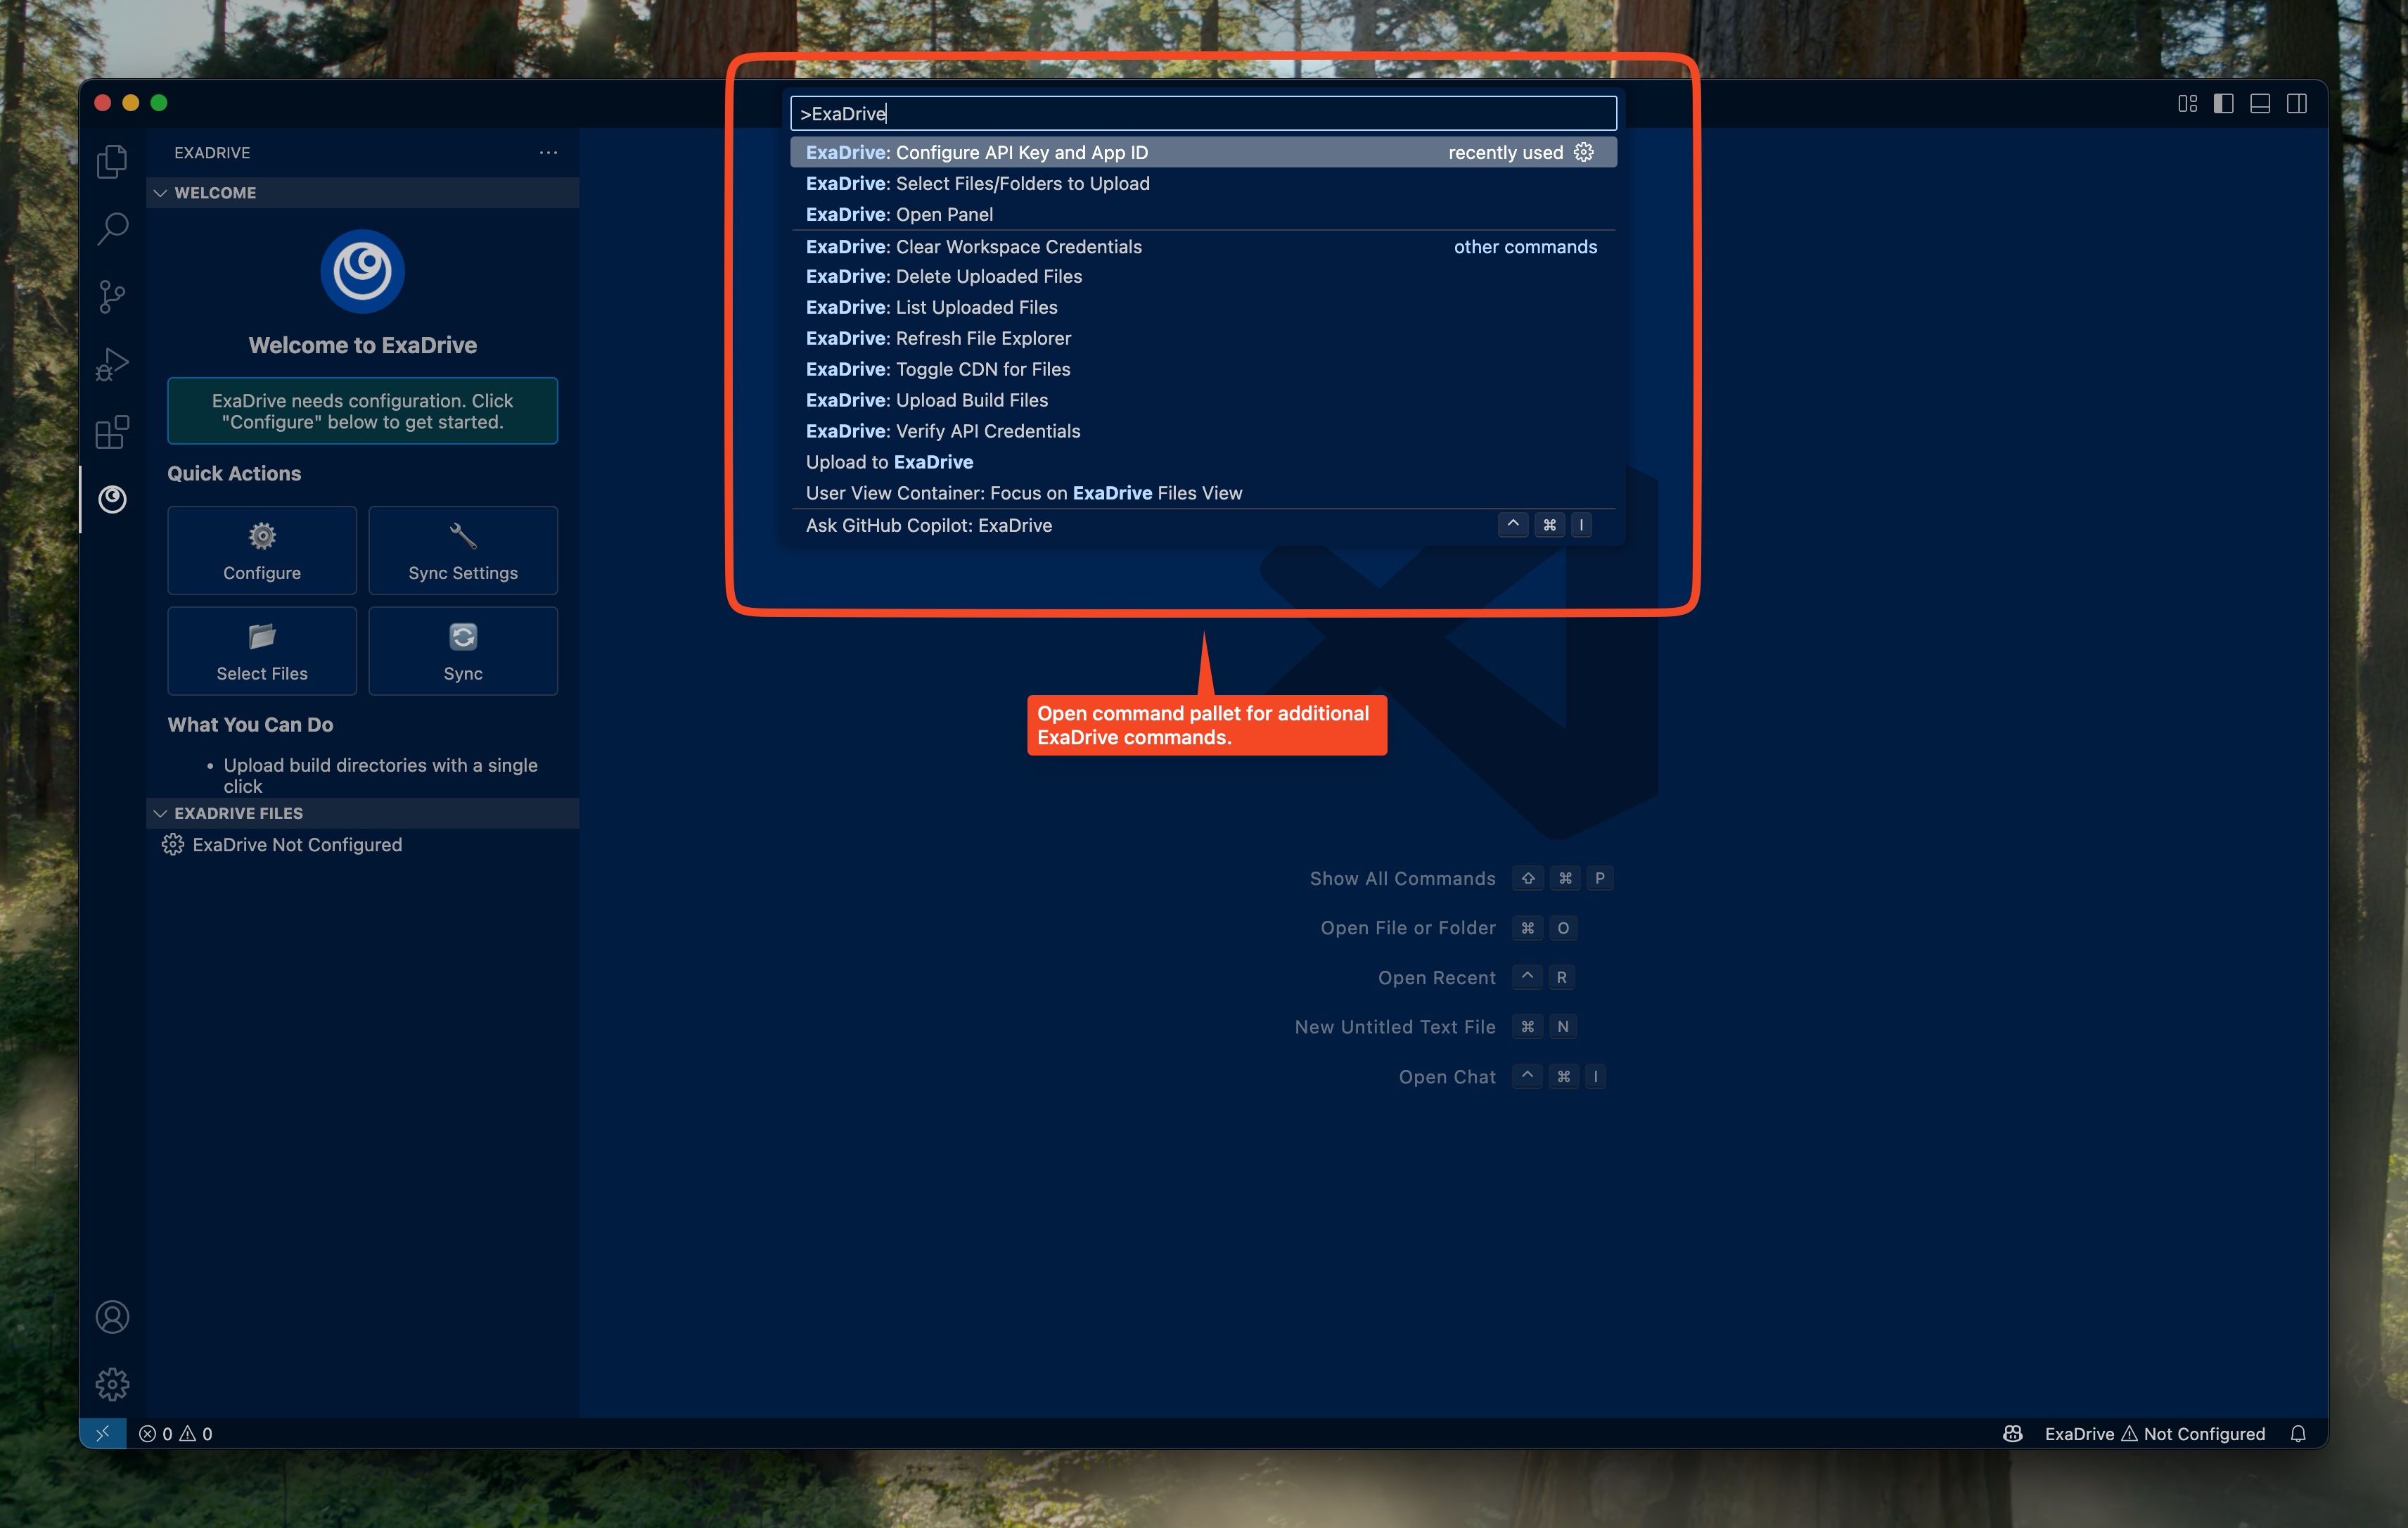Toggle the primary side bar visibility
The width and height of the screenshot is (2408, 1528).
coord(2223,103)
